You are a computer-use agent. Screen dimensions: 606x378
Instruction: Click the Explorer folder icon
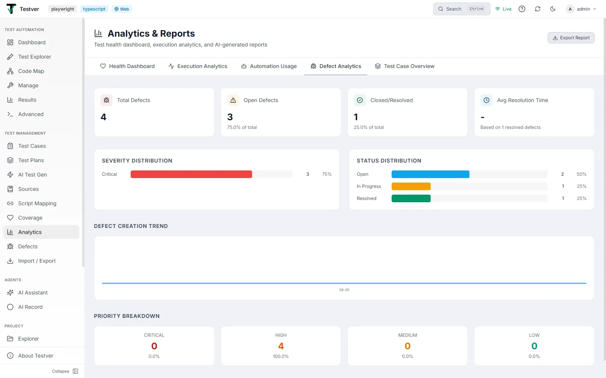[x=10, y=339]
